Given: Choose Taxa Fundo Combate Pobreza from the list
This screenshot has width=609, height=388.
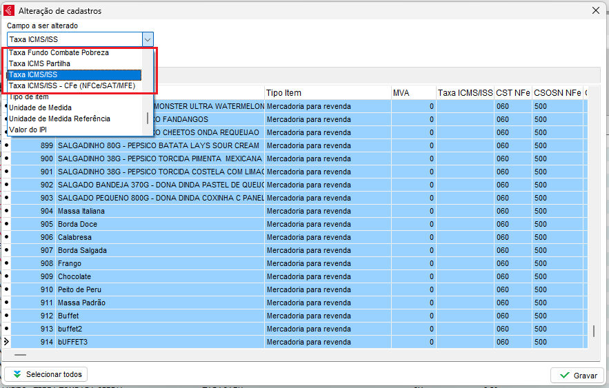Looking at the screenshot, I should [59, 52].
